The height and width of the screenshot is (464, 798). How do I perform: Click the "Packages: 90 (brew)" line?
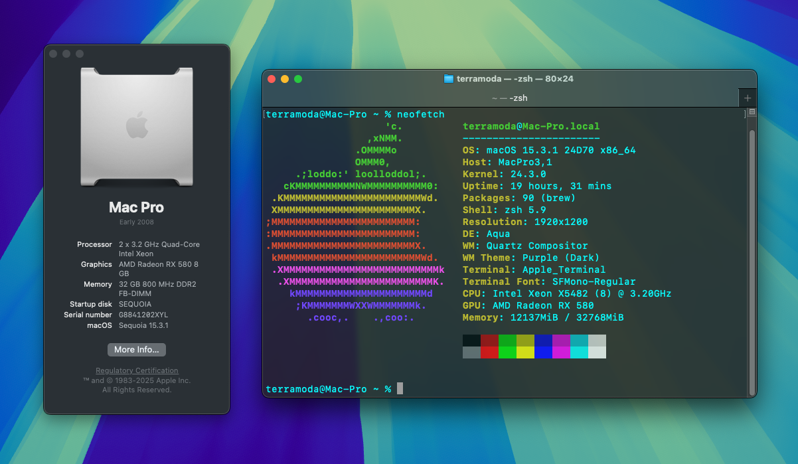point(519,198)
